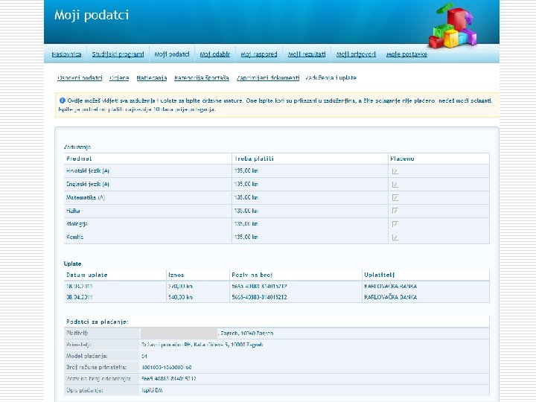
Task: Toggle Plaćeno checkbox for Engleski jezik (A)
Action: (395, 185)
